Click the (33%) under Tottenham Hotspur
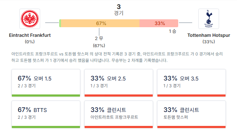Image resolution: width=237 pixels, height=132 pixels. [209, 41]
